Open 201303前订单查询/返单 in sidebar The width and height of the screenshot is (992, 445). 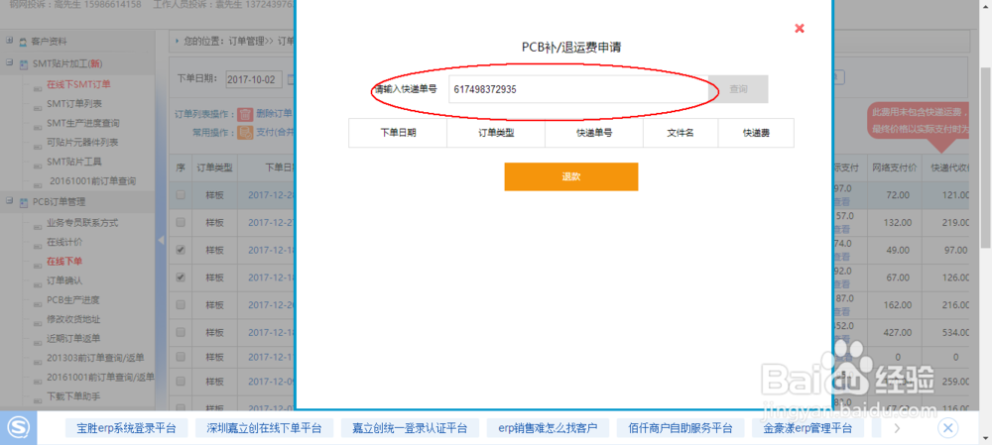95,358
